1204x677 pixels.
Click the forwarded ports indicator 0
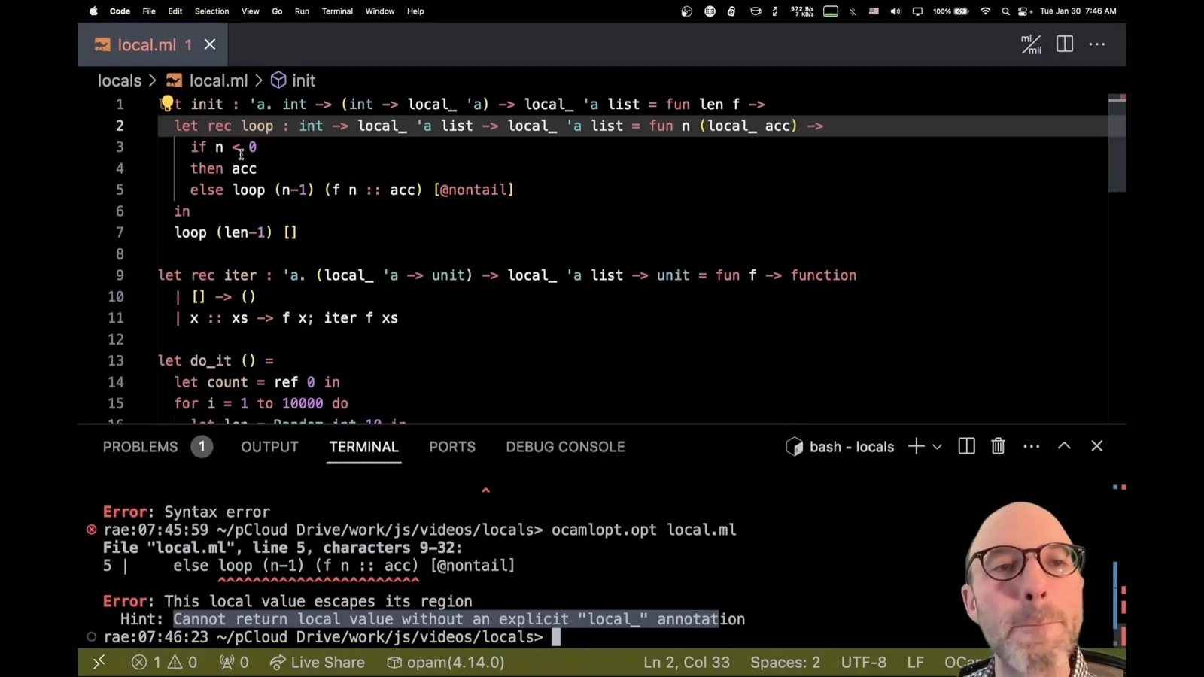233,663
